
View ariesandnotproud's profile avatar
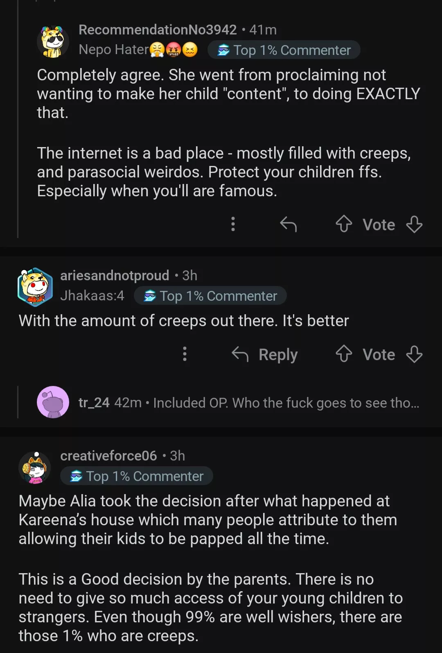[35, 287]
